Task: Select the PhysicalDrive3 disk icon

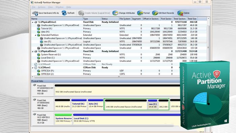Action: click(36, 51)
